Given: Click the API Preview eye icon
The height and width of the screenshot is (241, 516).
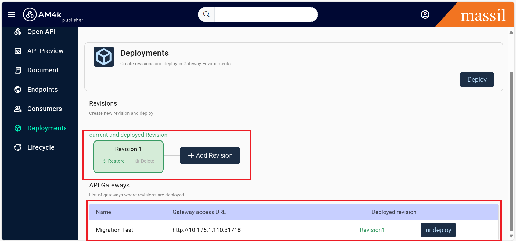Looking at the screenshot, I should (x=18, y=51).
